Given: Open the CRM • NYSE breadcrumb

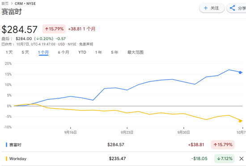Looking at the screenshot, I should click(x=25, y=4).
